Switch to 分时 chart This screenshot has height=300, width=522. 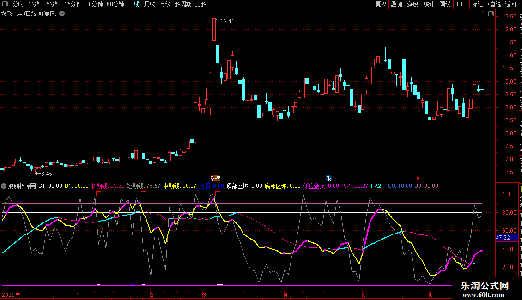(x=18, y=4)
